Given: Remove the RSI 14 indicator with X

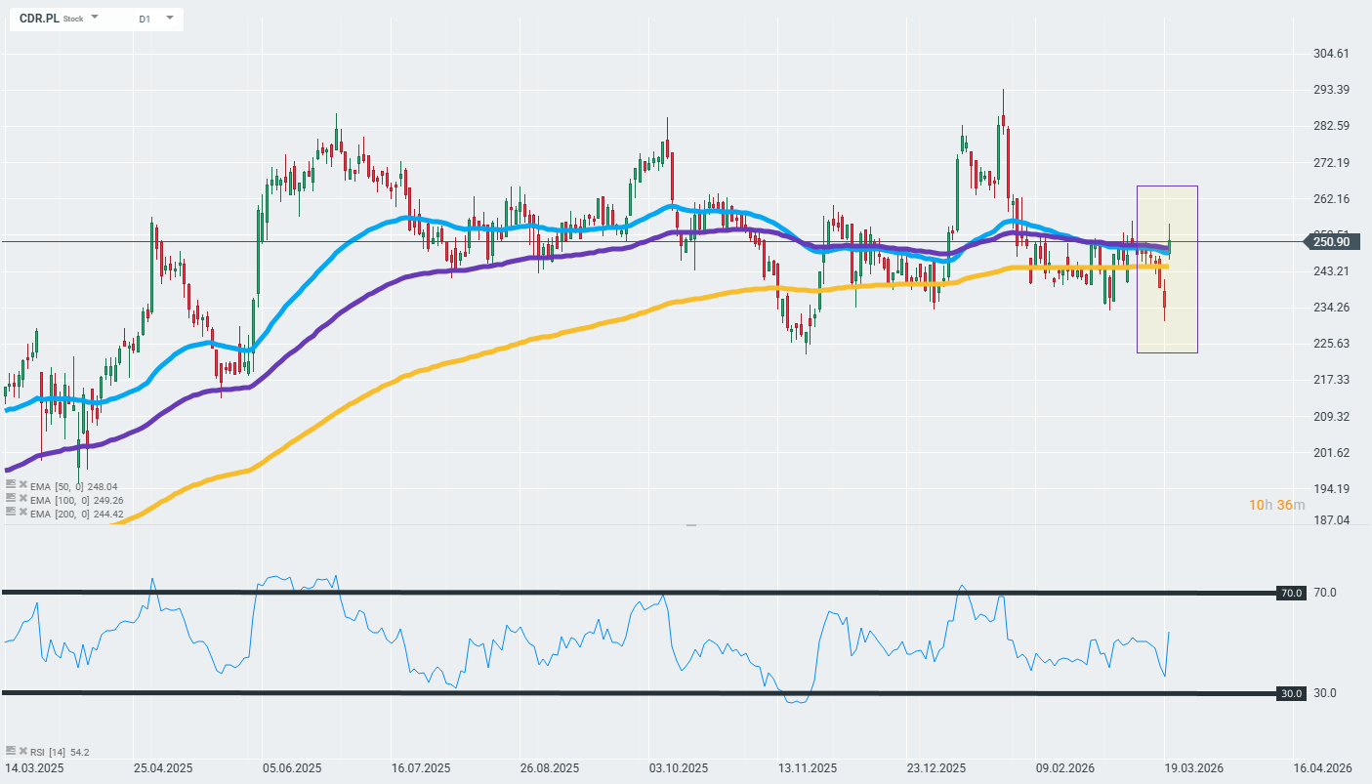Looking at the screenshot, I should click(x=22, y=751).
